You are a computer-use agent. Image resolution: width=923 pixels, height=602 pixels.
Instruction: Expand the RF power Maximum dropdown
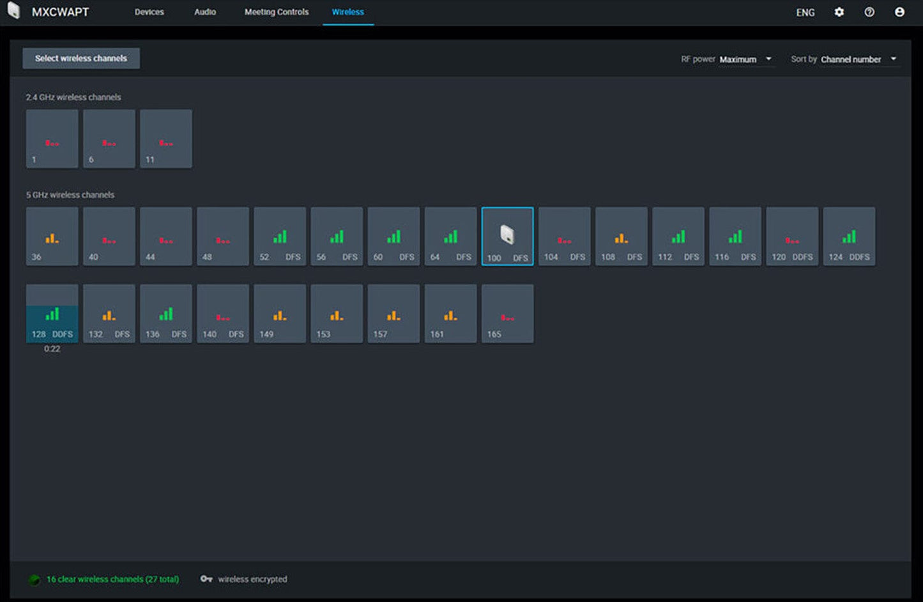(745, 59)
